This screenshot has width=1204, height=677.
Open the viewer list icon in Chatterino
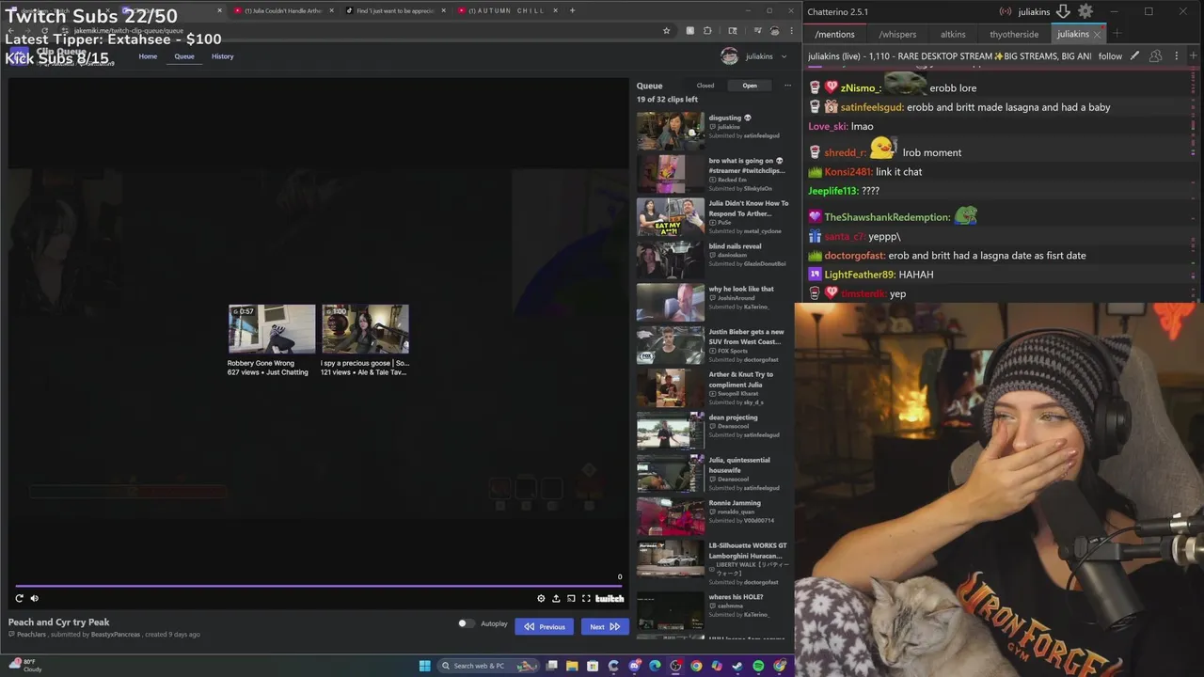point(1155,56)
